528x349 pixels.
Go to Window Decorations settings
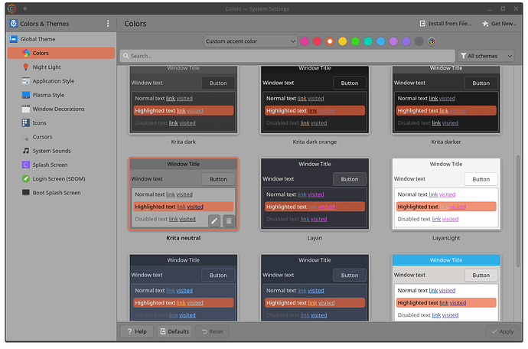tap(58, 109)
